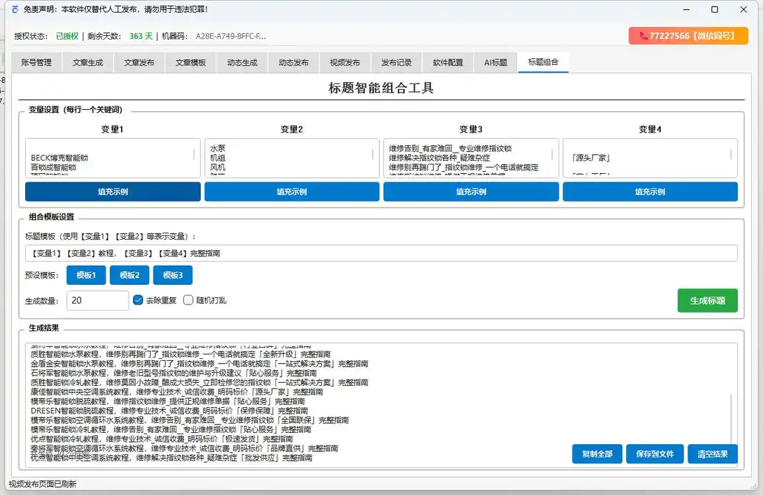Select the 发布记录 tab
The height and width of the screenshot is (495, 763).
coord(395,61)
